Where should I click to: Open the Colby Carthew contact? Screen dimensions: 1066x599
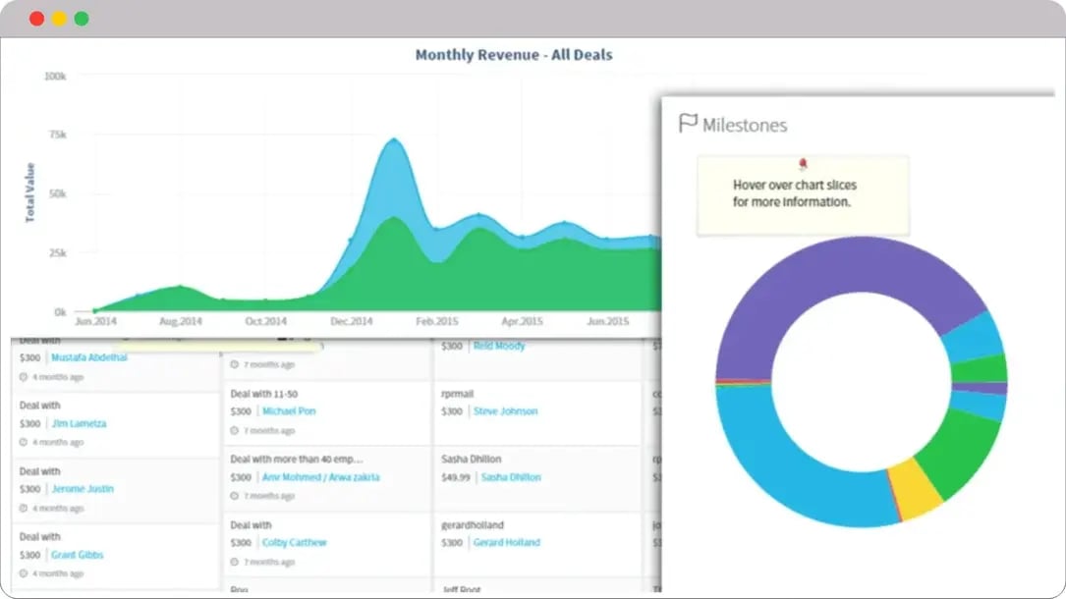tap(295, 542)
